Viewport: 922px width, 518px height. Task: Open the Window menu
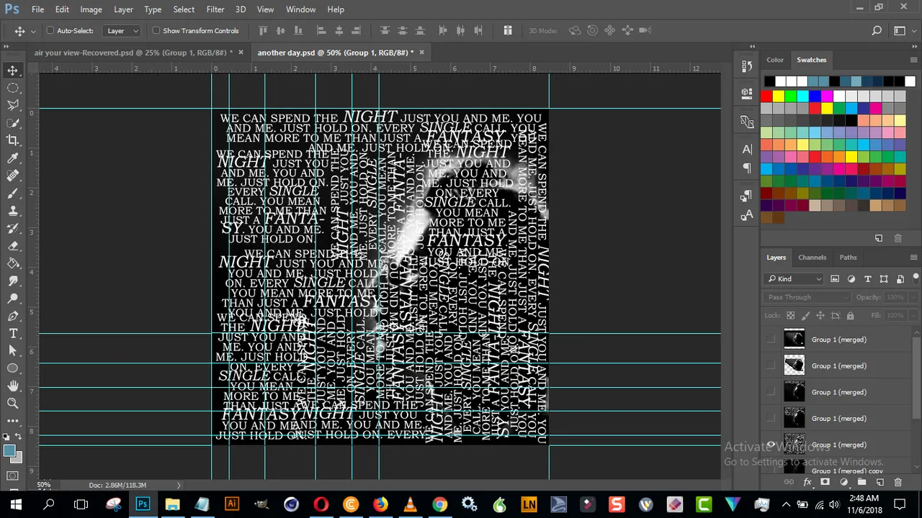pyautogui.click(x=300, y=9)
